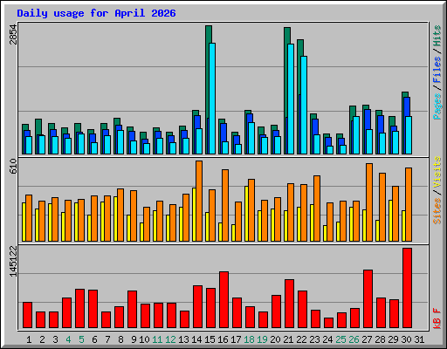Click the red KB bar for day 24
This screenshot has width=447, height=349.
328,323
